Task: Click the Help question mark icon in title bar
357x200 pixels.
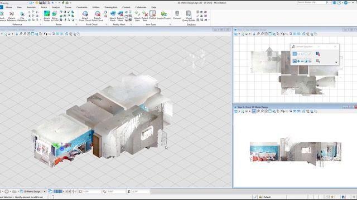Action: click(339, 3)
